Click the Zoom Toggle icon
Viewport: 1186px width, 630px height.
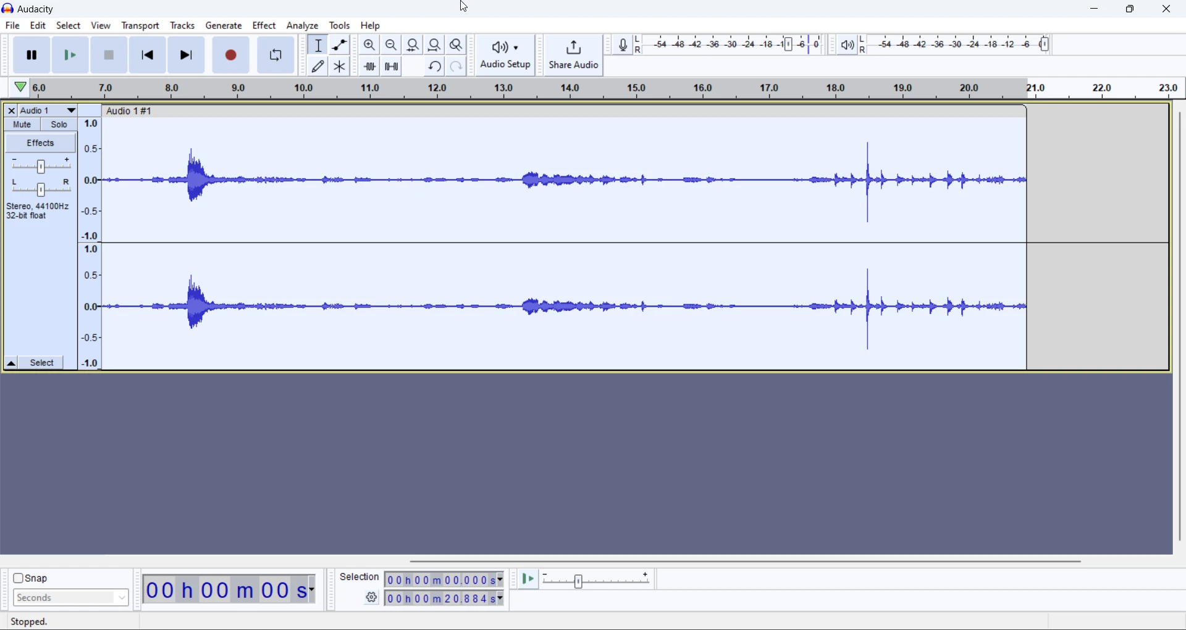pos(456,45)
